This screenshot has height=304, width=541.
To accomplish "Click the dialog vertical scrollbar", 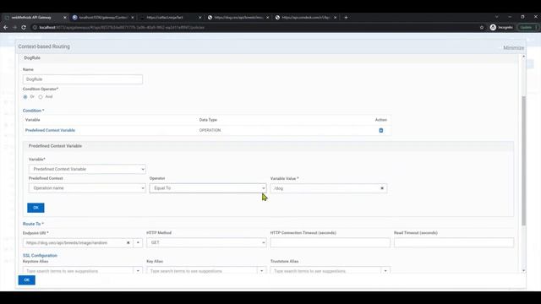I will [523, 161].
